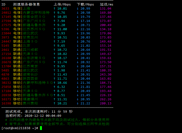Click the upload arrow in server 3633 row
The width and height of the screenshot is (182, 133).
[54, 9]
